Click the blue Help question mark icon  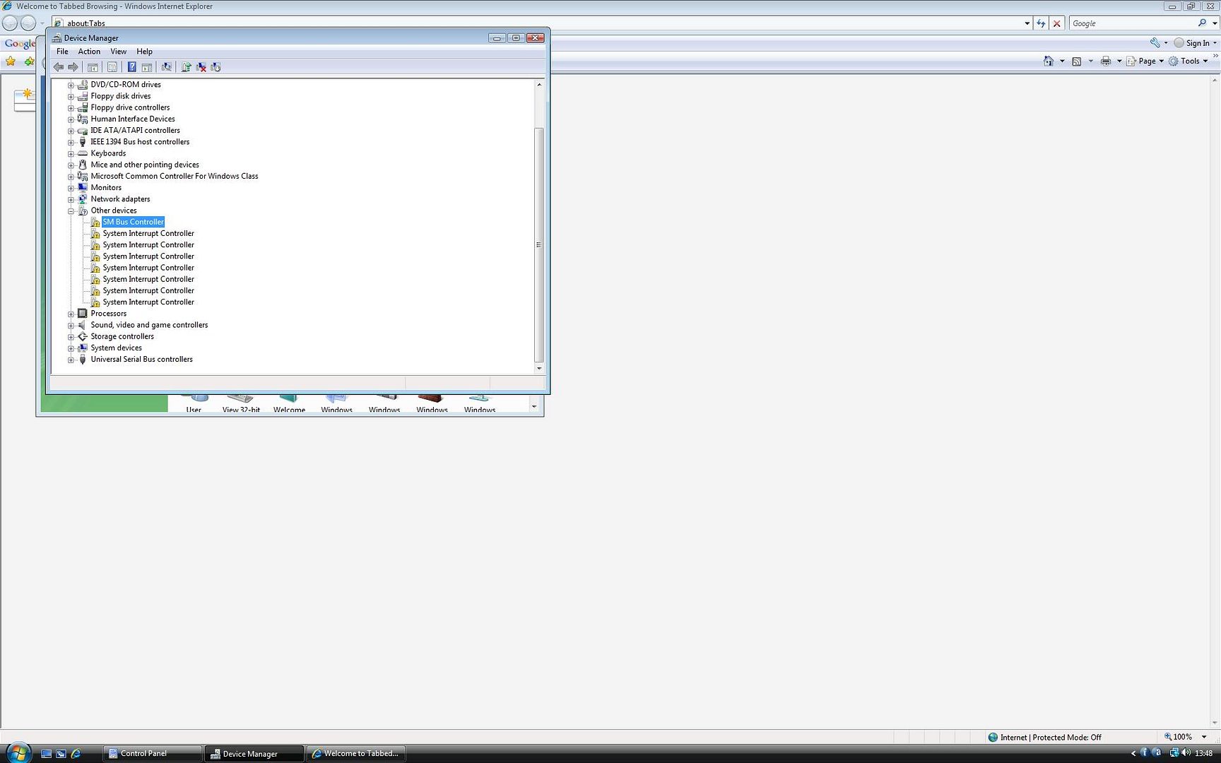pos(132,67)
